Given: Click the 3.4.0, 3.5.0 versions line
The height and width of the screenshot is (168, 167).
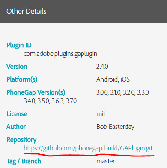Looking at the screenshot, I should coord(50,101).
